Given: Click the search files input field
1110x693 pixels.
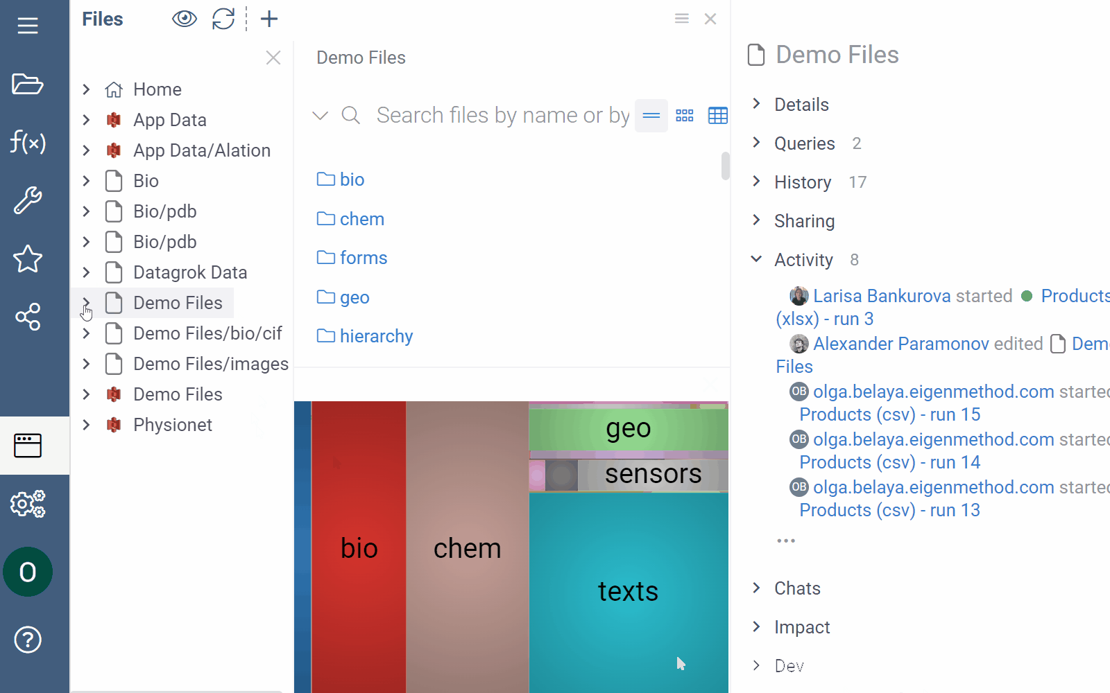Looking at the screenshot, I should [x=499, y=115].
